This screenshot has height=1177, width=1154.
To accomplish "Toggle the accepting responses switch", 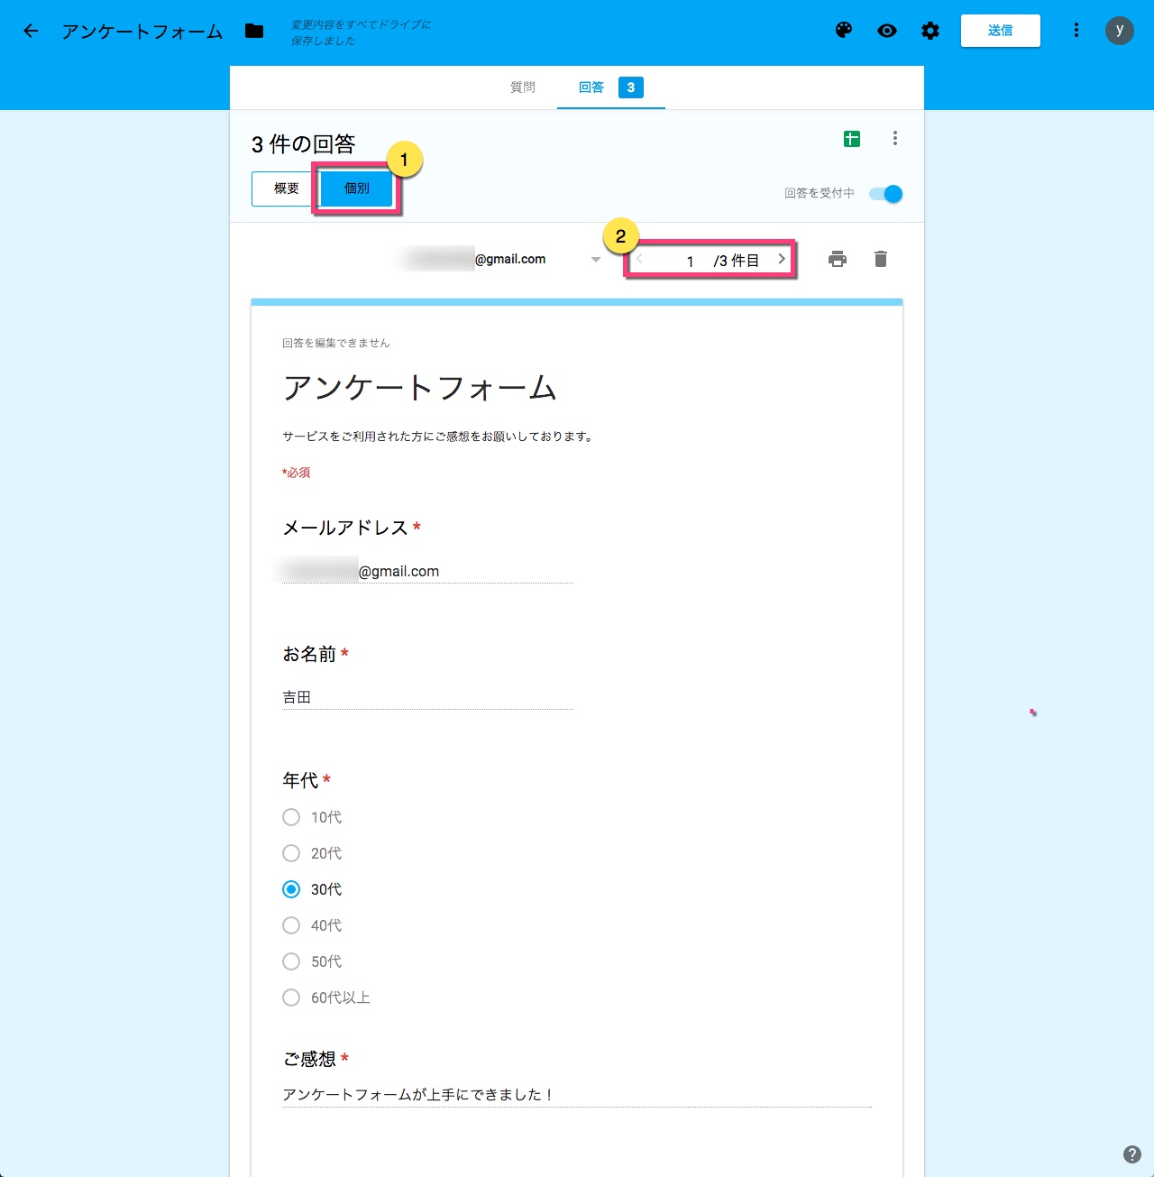I will tap(885, 194).
